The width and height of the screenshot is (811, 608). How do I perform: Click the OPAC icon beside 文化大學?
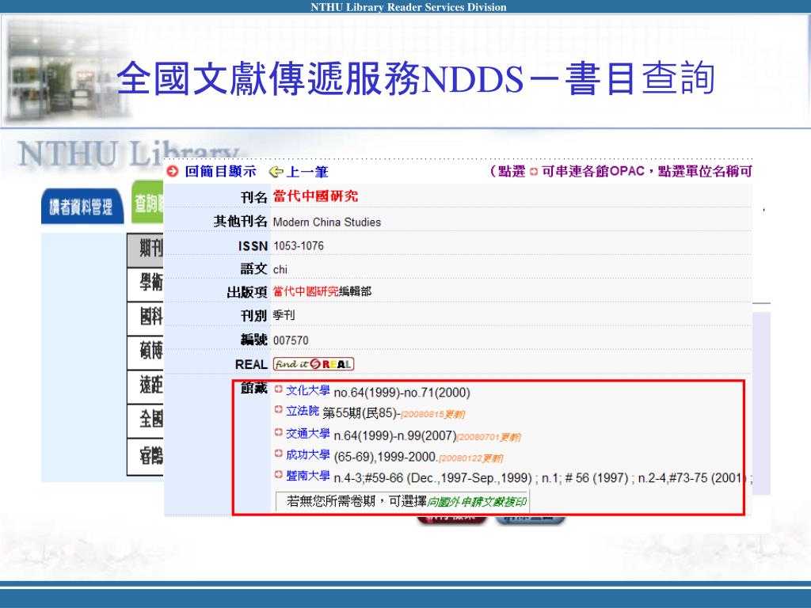click(x=278, y=389)
